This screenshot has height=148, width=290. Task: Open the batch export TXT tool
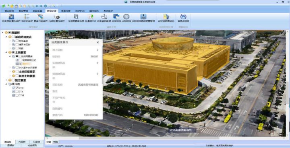tap(91, 18)
